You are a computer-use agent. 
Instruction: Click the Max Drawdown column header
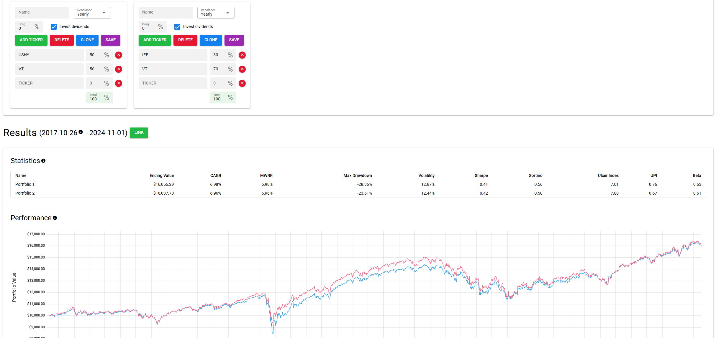[x=358, y=176]
